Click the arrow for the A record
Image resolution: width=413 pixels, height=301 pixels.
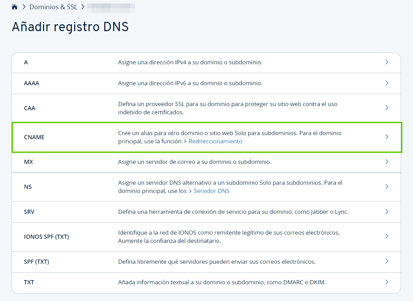387,62
